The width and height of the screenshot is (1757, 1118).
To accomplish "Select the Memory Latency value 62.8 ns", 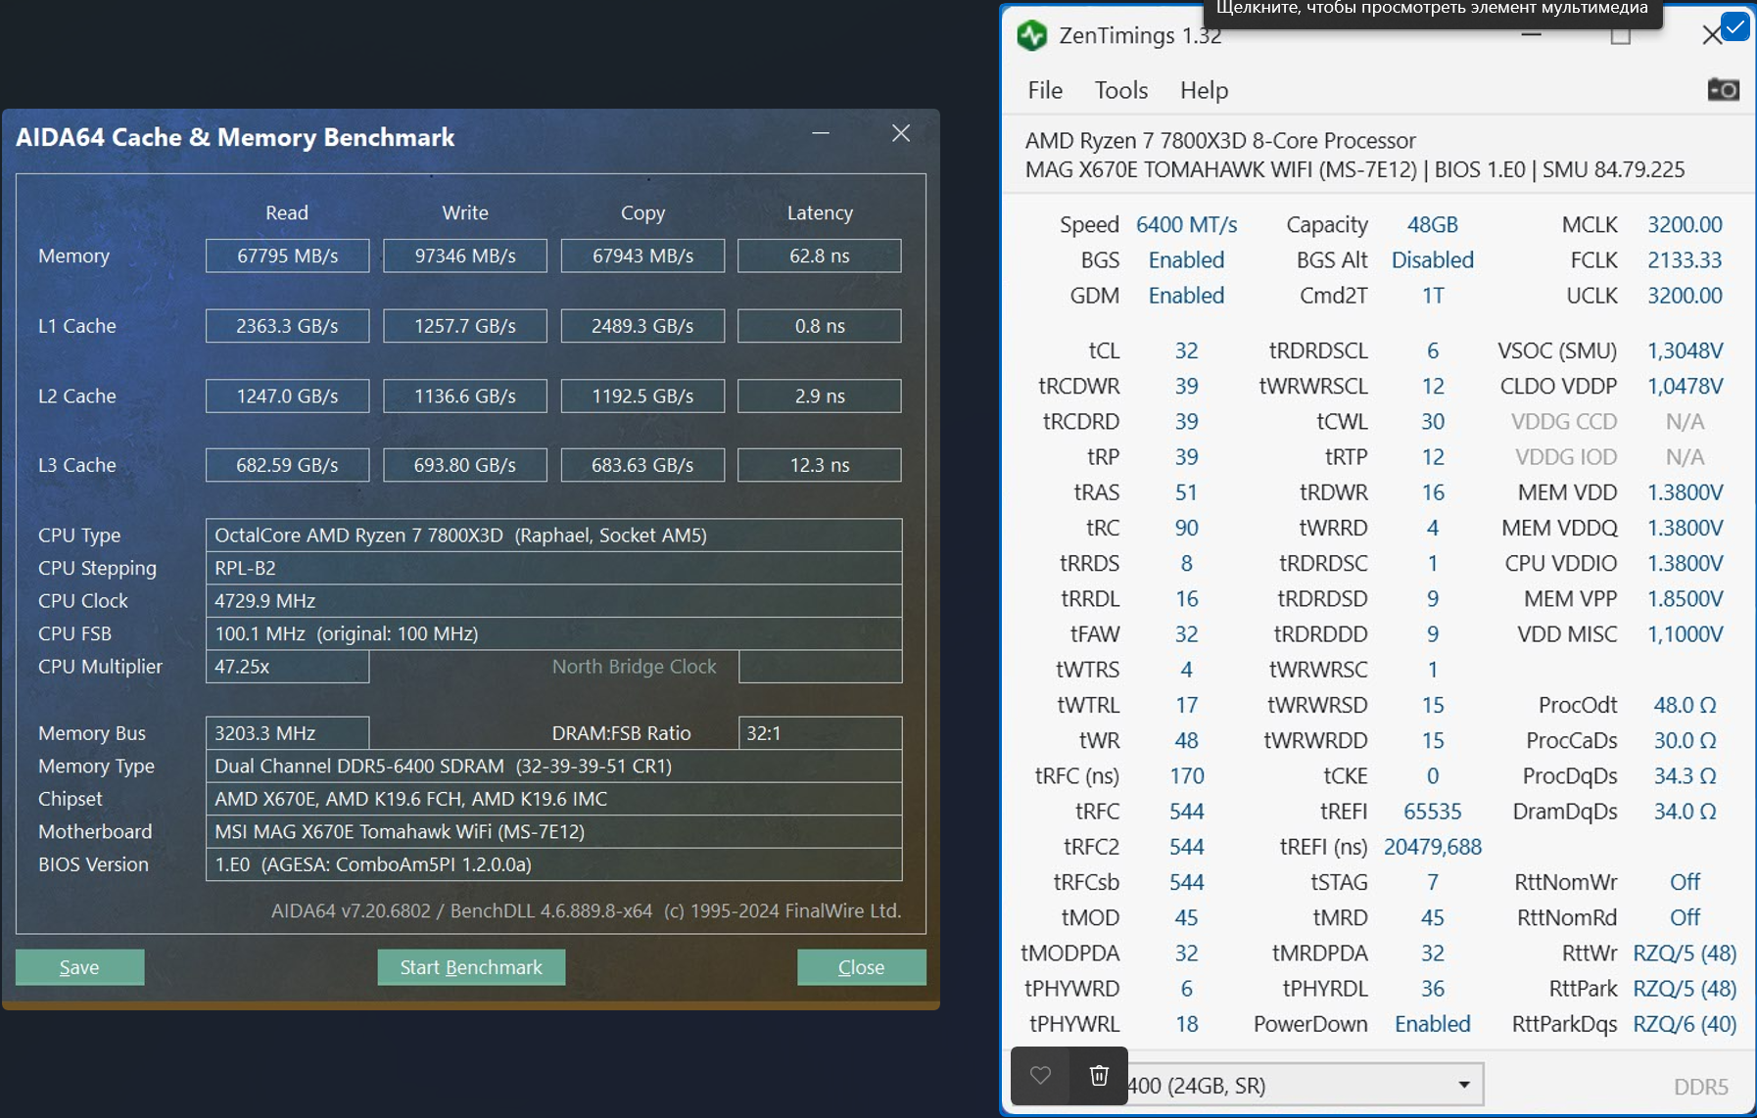I will click(x=820, y=256).
